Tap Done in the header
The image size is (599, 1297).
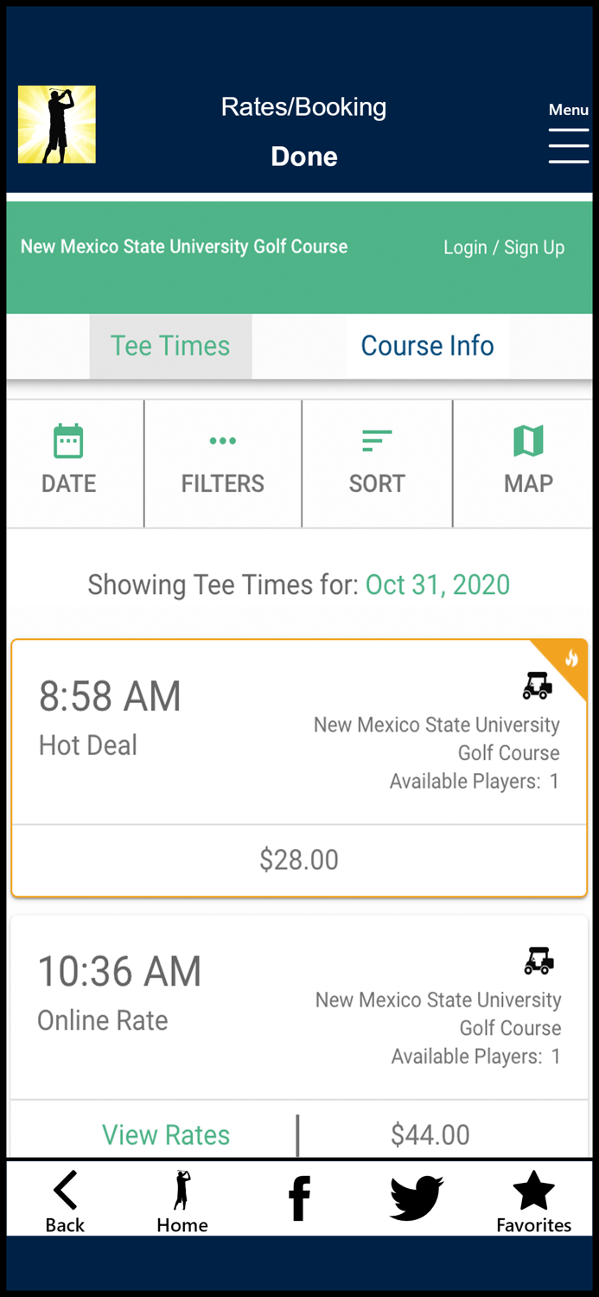coord(303,157)
